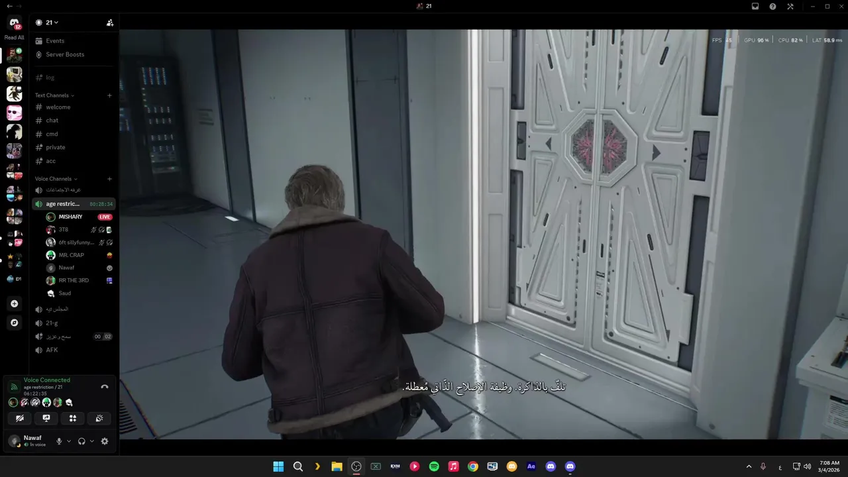
Task: Open the acc text channel
Action: (73, 161)
